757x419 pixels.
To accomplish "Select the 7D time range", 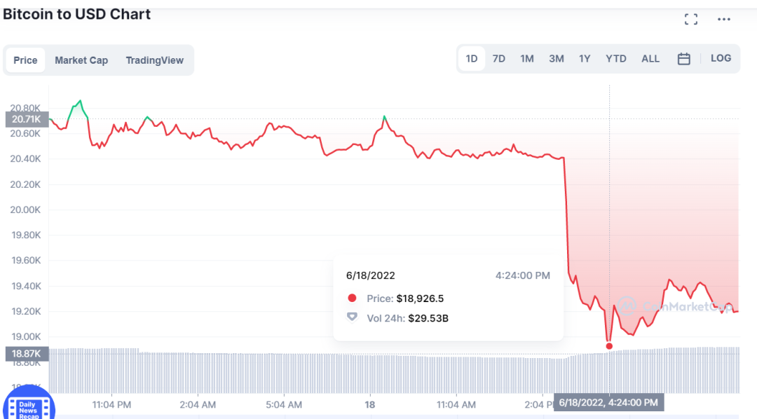I will pyautogui.click(x=498, y=59).
